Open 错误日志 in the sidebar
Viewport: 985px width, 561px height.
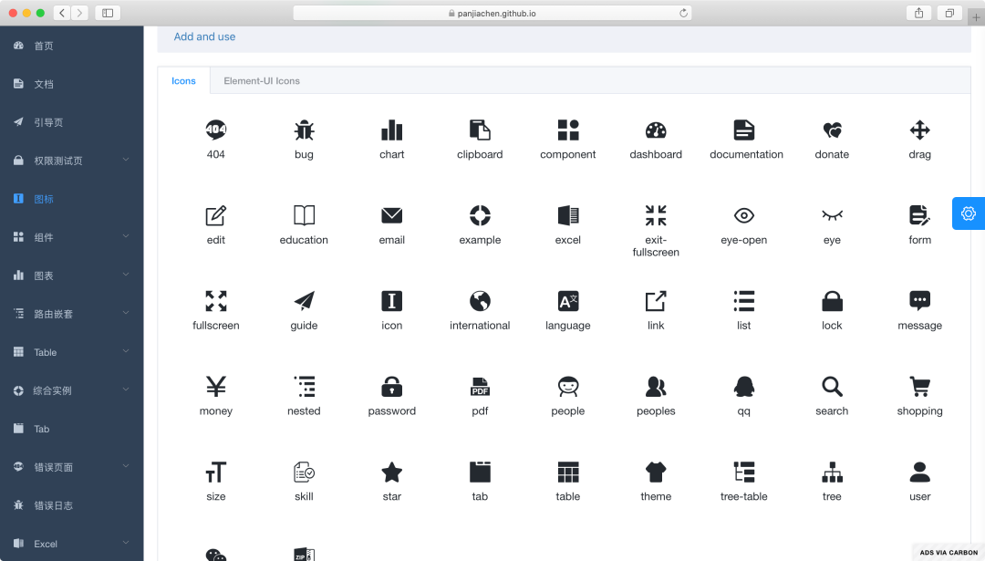click(x=72, y=505)
